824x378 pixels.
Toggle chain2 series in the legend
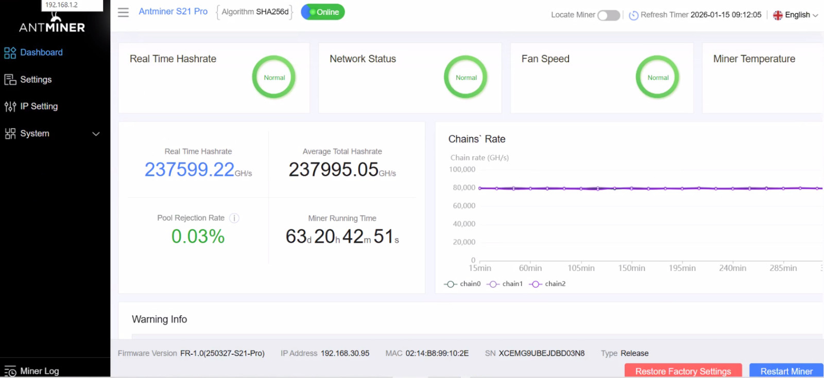[x=547, y=284]
